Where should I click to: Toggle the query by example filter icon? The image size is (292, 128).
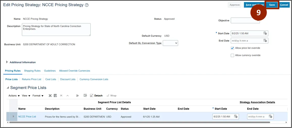(85, 95)
